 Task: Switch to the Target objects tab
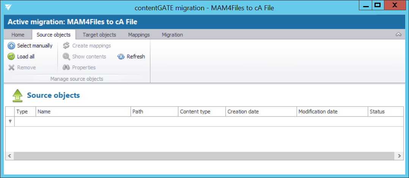[99, 35]
